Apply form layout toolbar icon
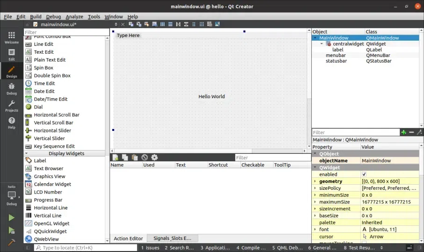The height and width of the screenshot is (252, 424). coord(194,24)
